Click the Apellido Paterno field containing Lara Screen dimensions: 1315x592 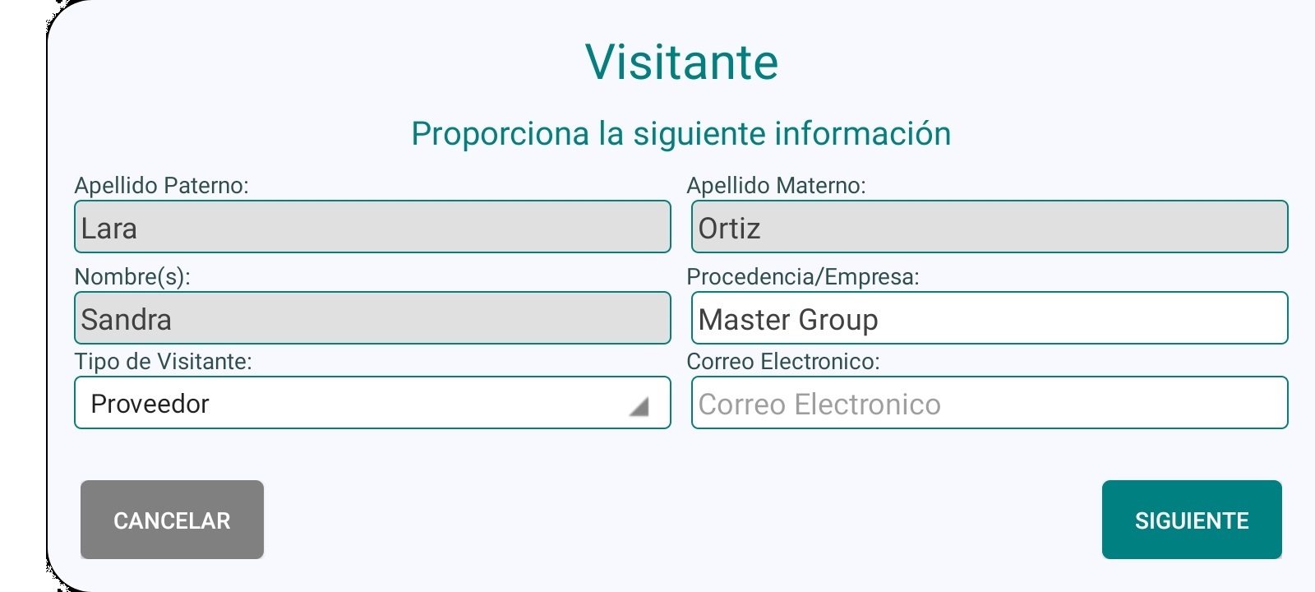click(371, 227)
